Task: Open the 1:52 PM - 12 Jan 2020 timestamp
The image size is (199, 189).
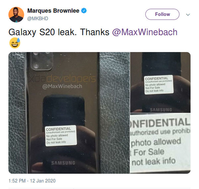Action: (32, 181)
